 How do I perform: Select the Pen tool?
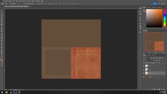2,43
